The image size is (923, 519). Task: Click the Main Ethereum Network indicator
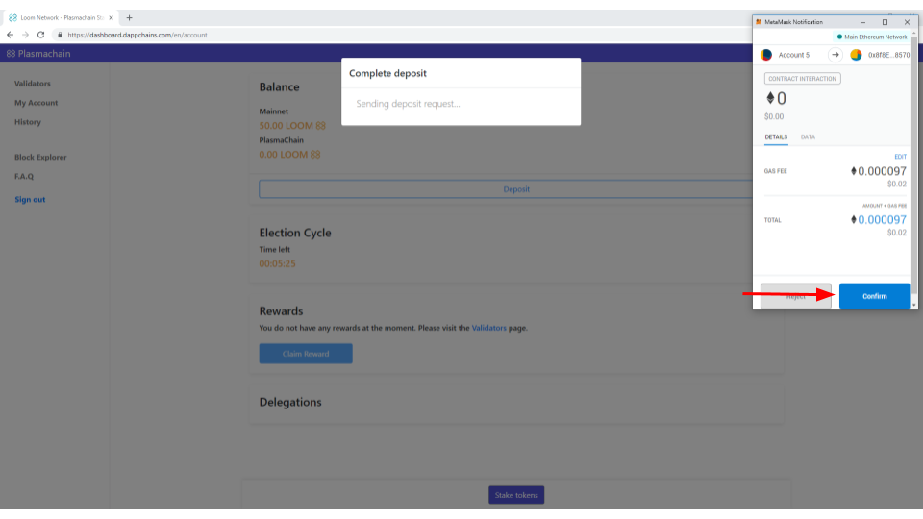click(x=872, y=37)
